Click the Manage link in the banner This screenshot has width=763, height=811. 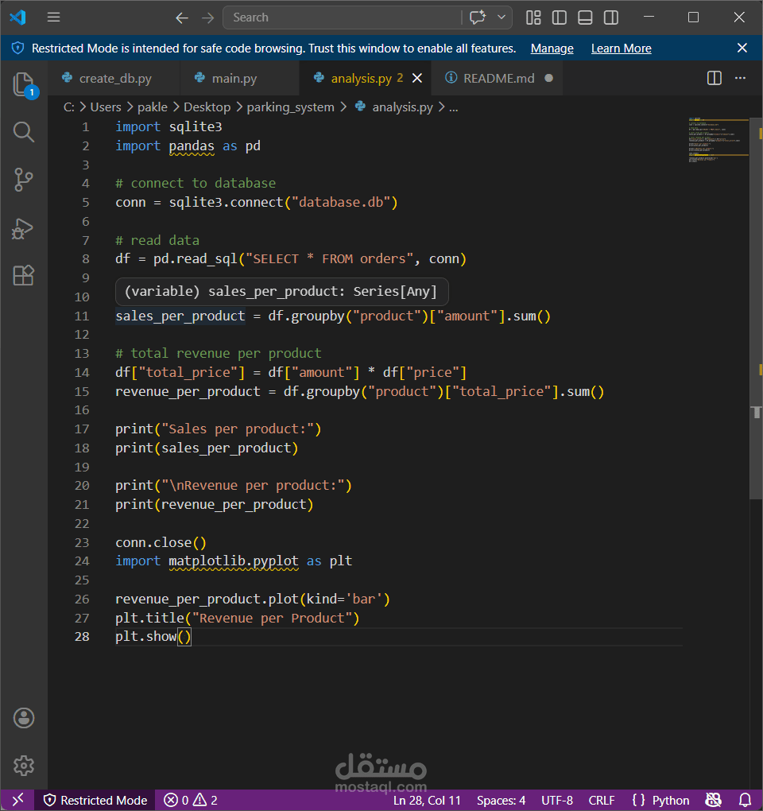(x=552, y=48)
